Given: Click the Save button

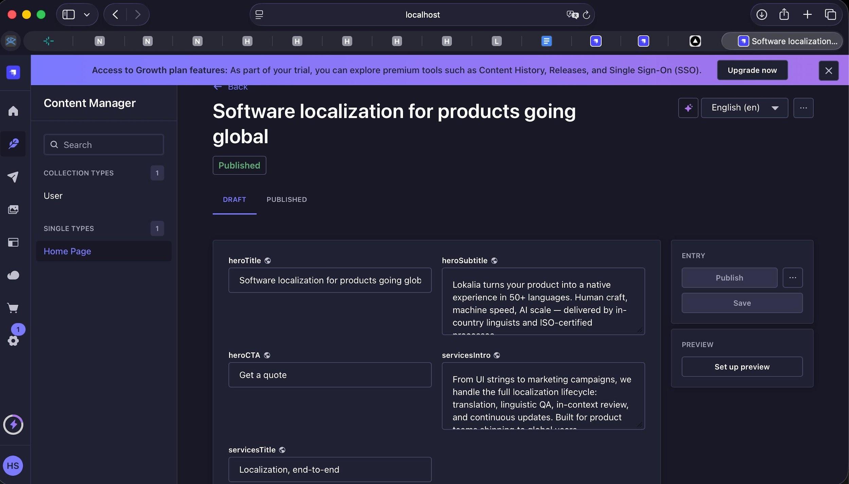Looking at the screenshot, I should pyautogui.click(x=742, y=303).
